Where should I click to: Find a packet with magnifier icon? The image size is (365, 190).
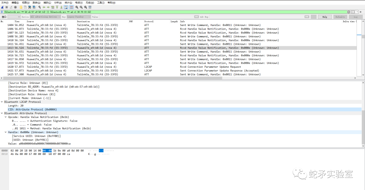coord(40,7)
